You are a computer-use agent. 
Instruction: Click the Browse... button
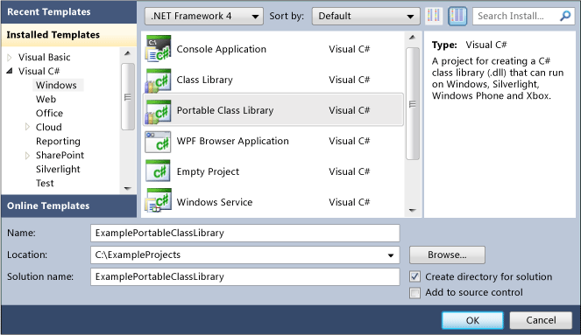(x=447, y=255)
